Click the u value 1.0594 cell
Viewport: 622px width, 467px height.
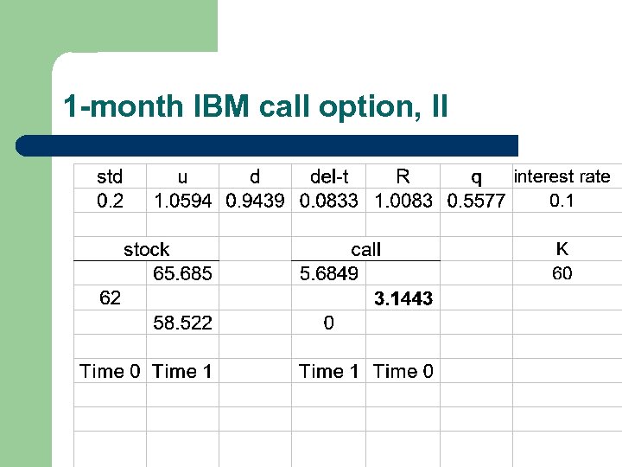(x=182, y=202)
